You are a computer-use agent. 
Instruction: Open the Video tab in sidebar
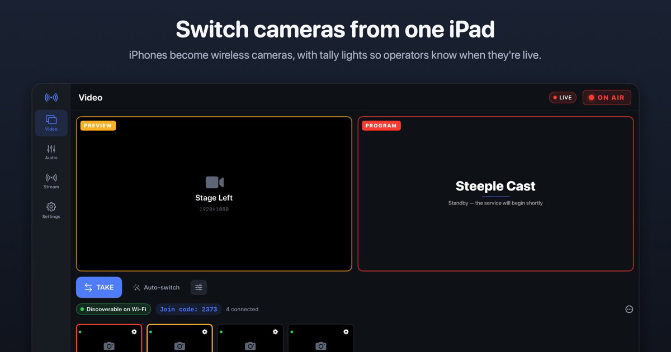[51, 123]
